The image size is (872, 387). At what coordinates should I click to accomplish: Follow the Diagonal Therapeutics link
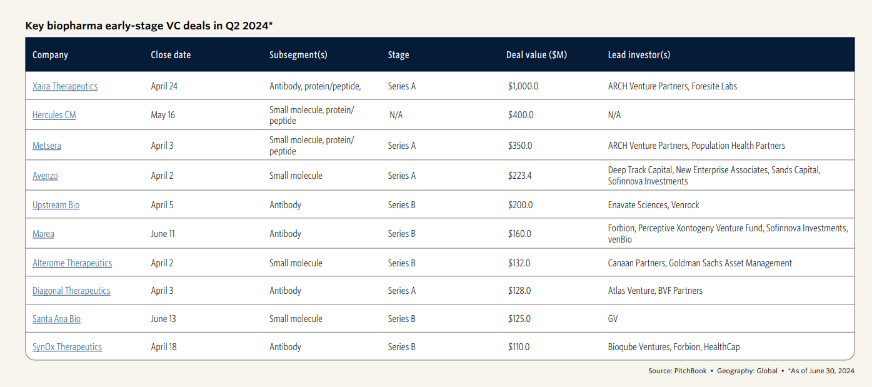point(71,291)
